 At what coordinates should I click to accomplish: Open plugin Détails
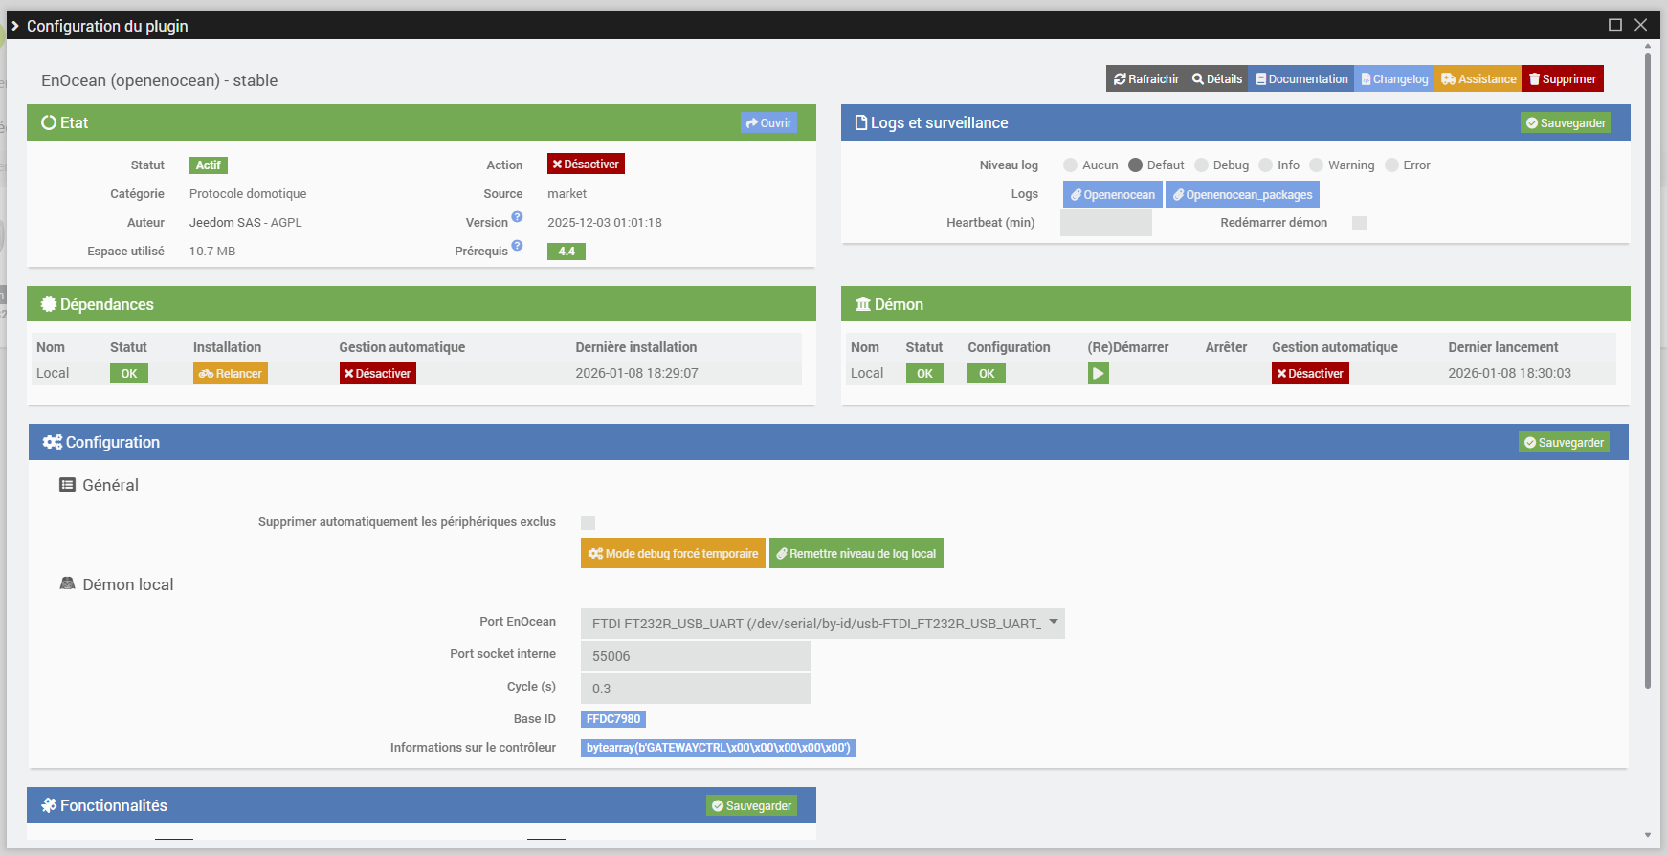pyautogui.click(x=1217, y=79)
